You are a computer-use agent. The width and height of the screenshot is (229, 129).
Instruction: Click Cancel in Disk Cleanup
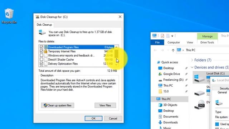tap(113, 119)
